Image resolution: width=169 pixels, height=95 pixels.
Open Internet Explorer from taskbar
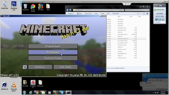click(x=31, y=93)
